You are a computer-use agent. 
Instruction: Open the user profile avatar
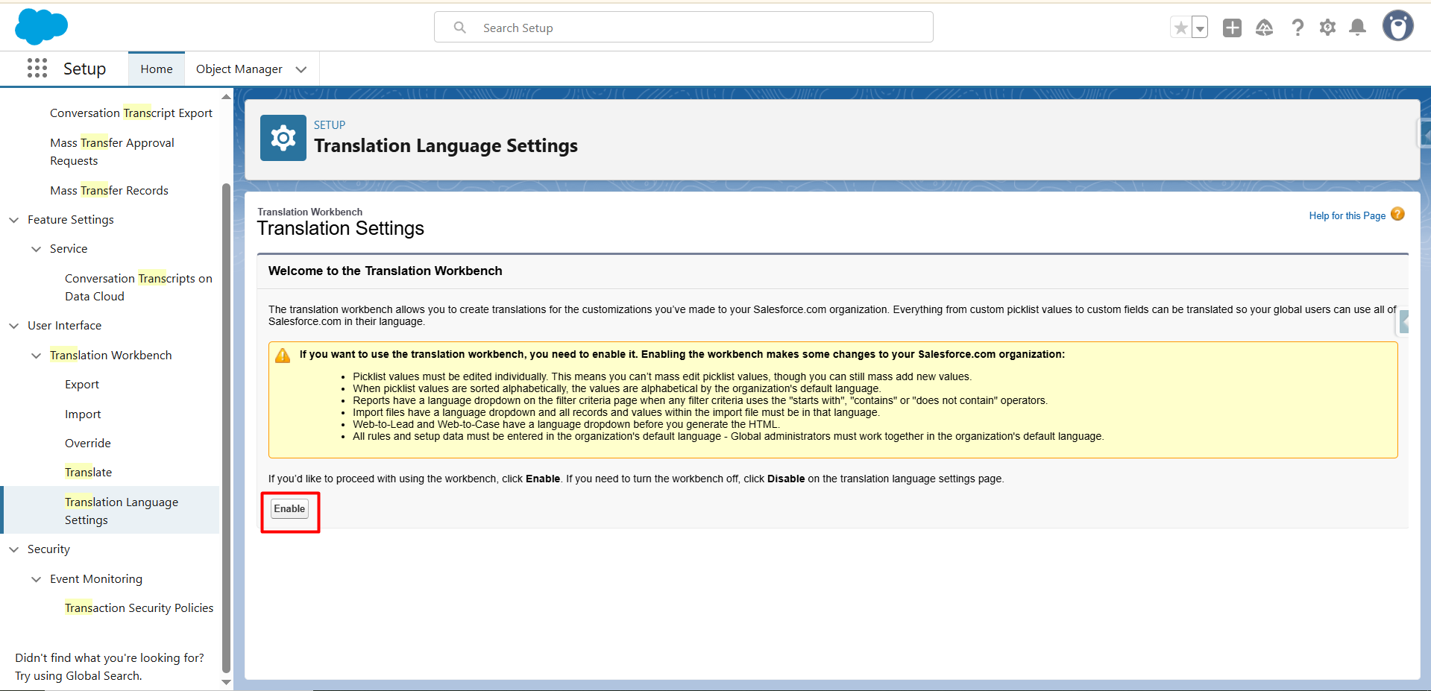pos(1397,26)
